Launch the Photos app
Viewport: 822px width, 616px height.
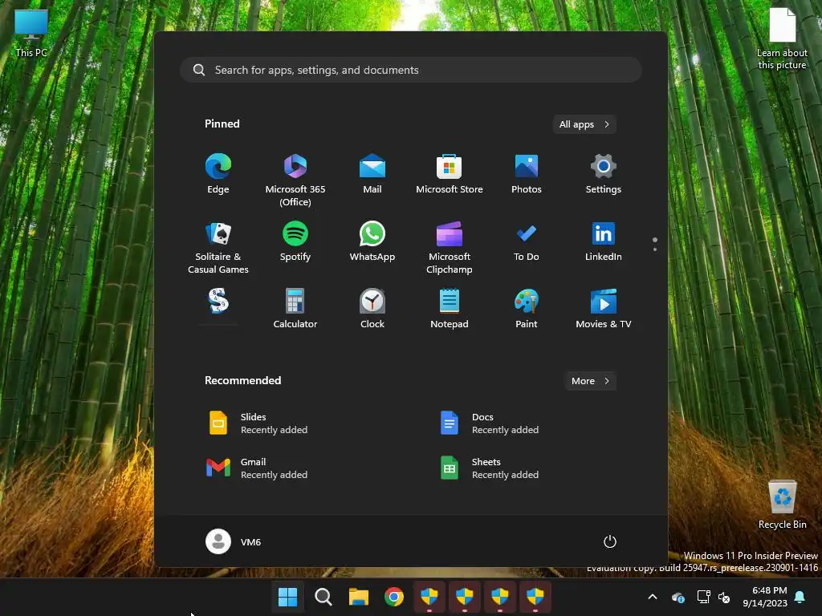point(527,174)
